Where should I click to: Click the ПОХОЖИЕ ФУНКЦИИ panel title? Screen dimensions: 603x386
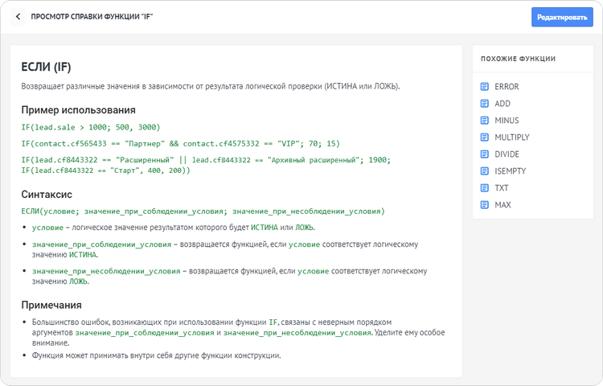[x=518, y=59]
